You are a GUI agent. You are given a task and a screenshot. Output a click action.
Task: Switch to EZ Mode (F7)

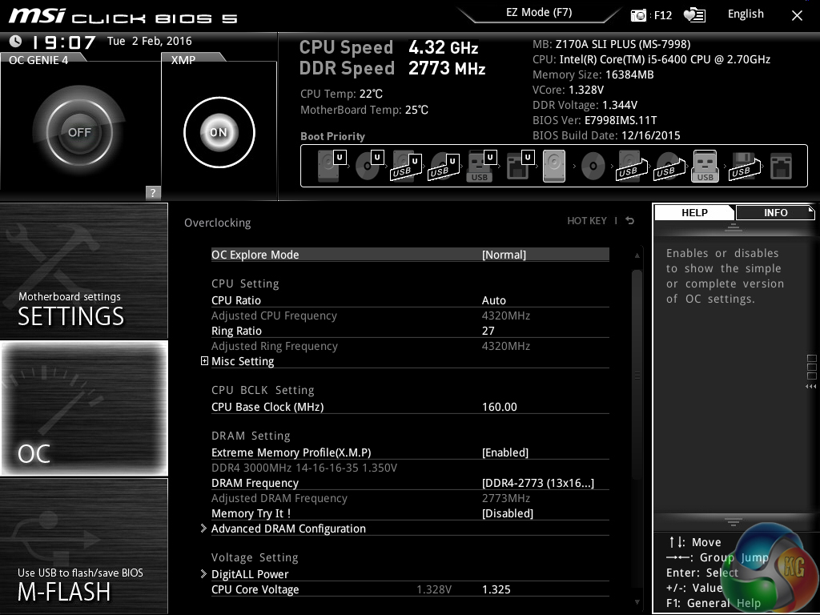tap(538, 14)
